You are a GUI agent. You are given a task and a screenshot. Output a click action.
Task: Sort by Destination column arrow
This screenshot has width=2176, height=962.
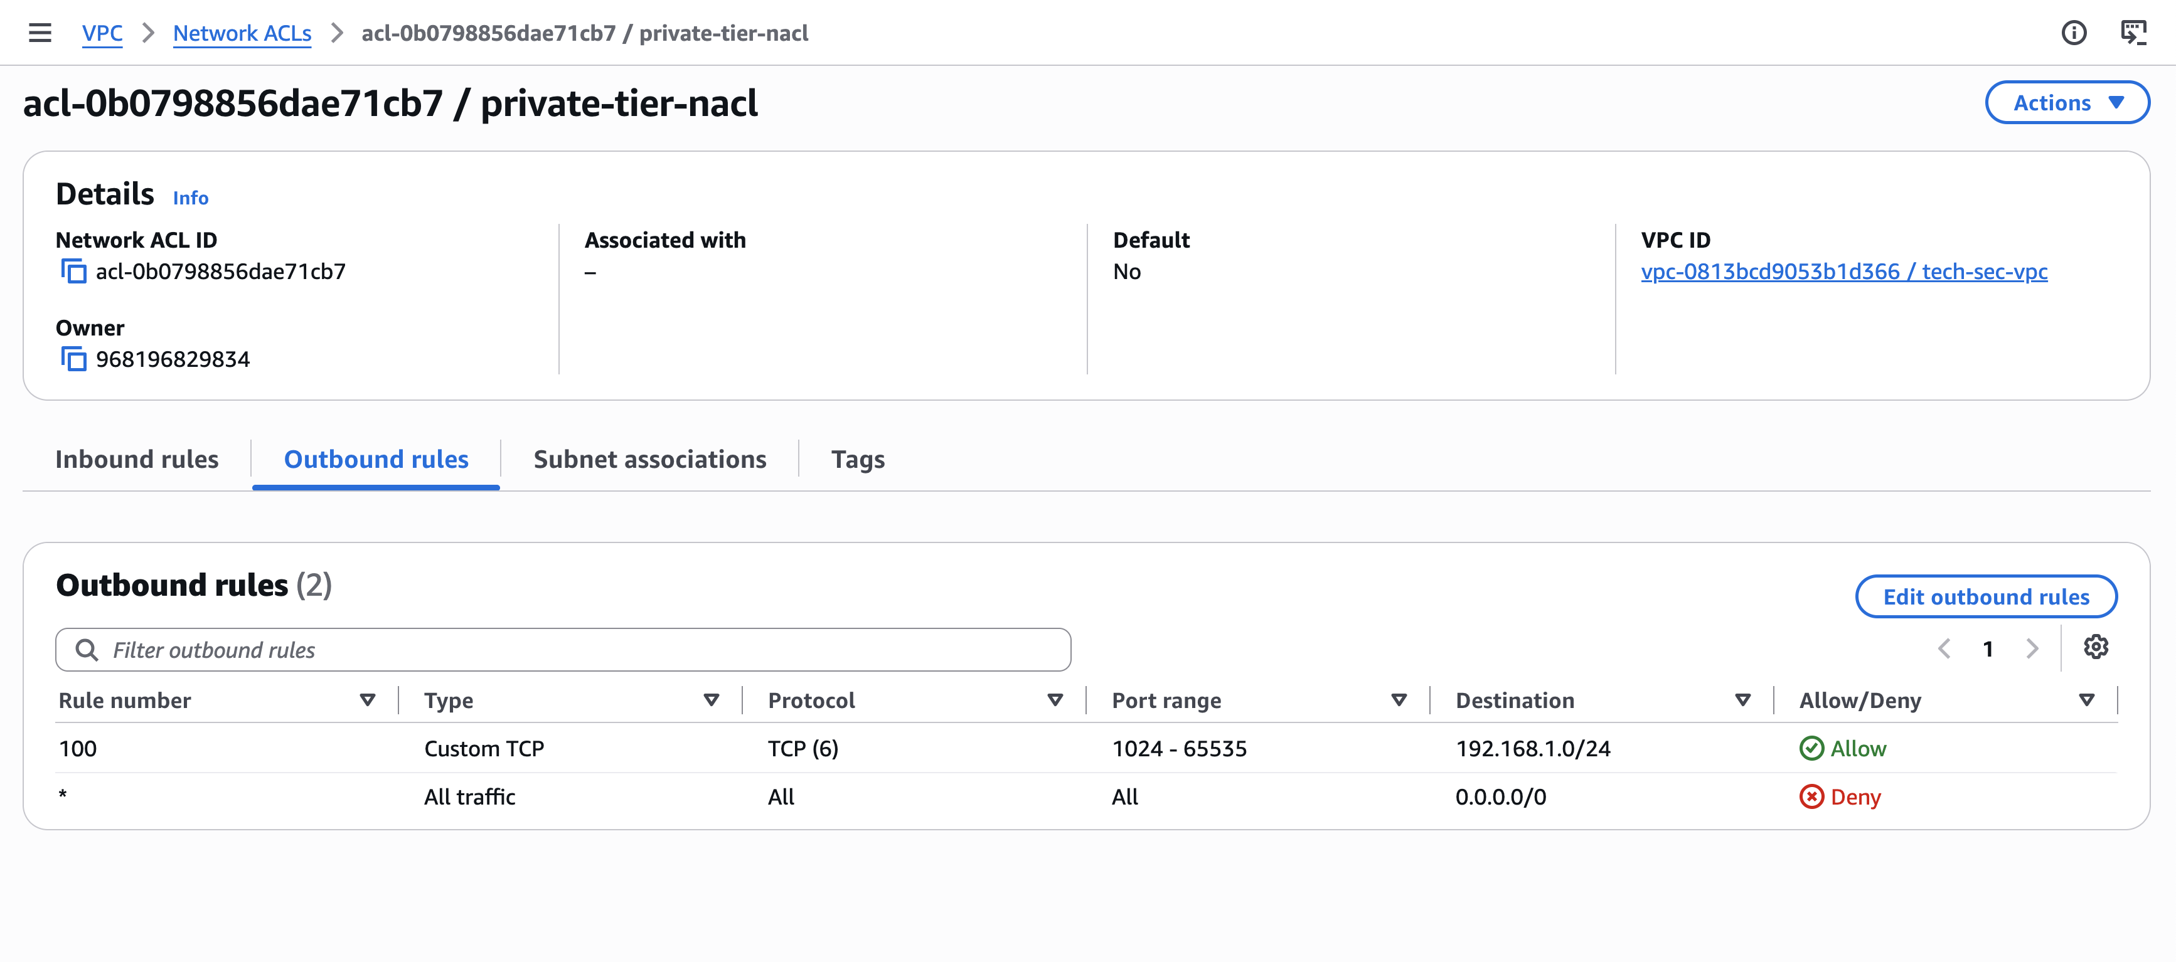tap(1742, 700)
